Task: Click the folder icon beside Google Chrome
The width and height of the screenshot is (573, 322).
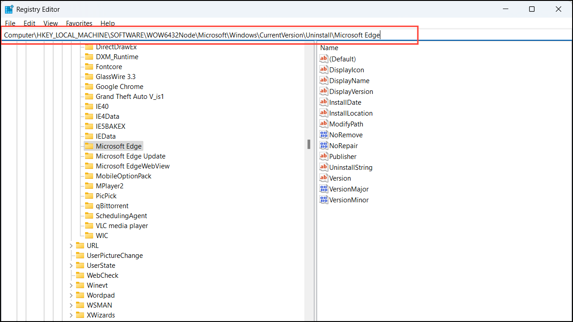Action: pyautogui.click(x=89, y=86)
